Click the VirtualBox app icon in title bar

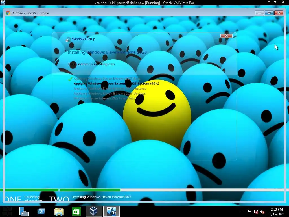(x=3, y=3)
